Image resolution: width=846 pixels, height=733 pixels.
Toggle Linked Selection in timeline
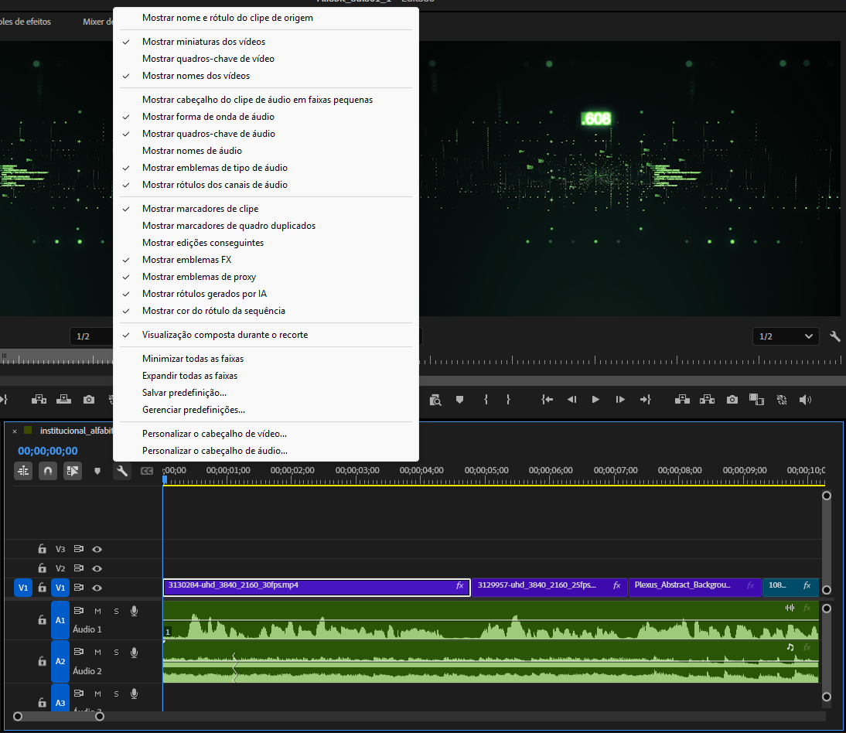tap(72, 472)
